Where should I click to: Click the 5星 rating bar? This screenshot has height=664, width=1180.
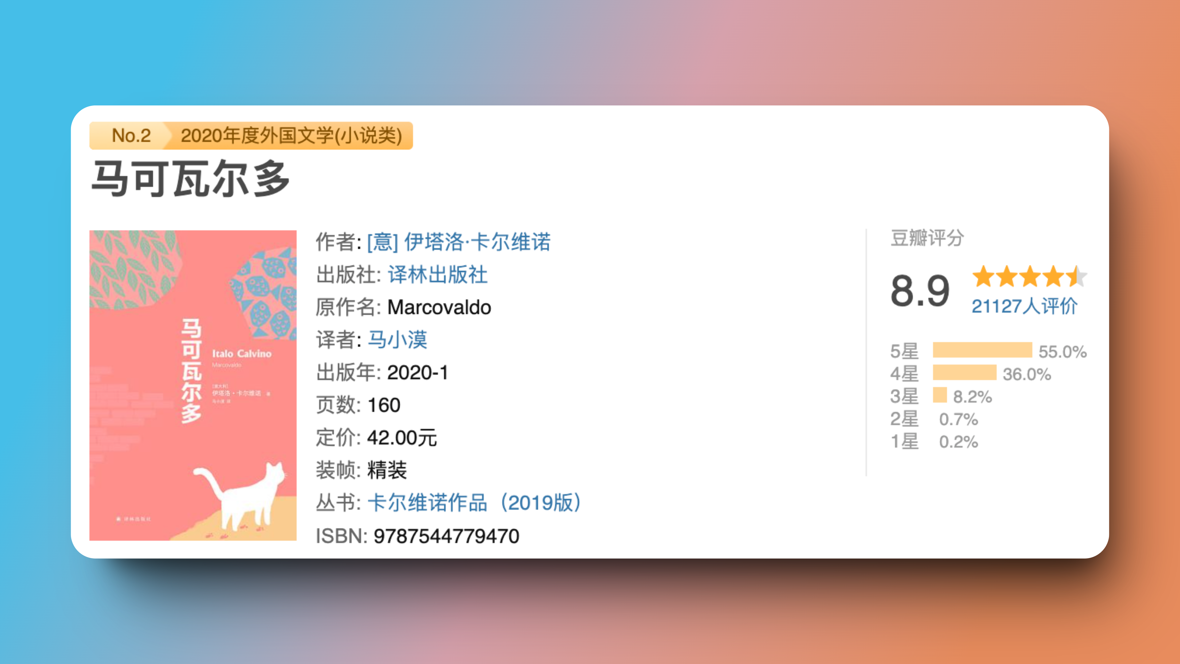[982, 350]
